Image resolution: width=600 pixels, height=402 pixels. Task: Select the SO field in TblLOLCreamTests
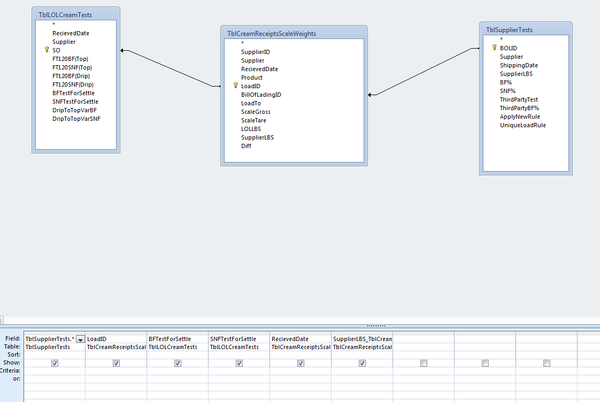pyautogui.click(x=56, y=50)
